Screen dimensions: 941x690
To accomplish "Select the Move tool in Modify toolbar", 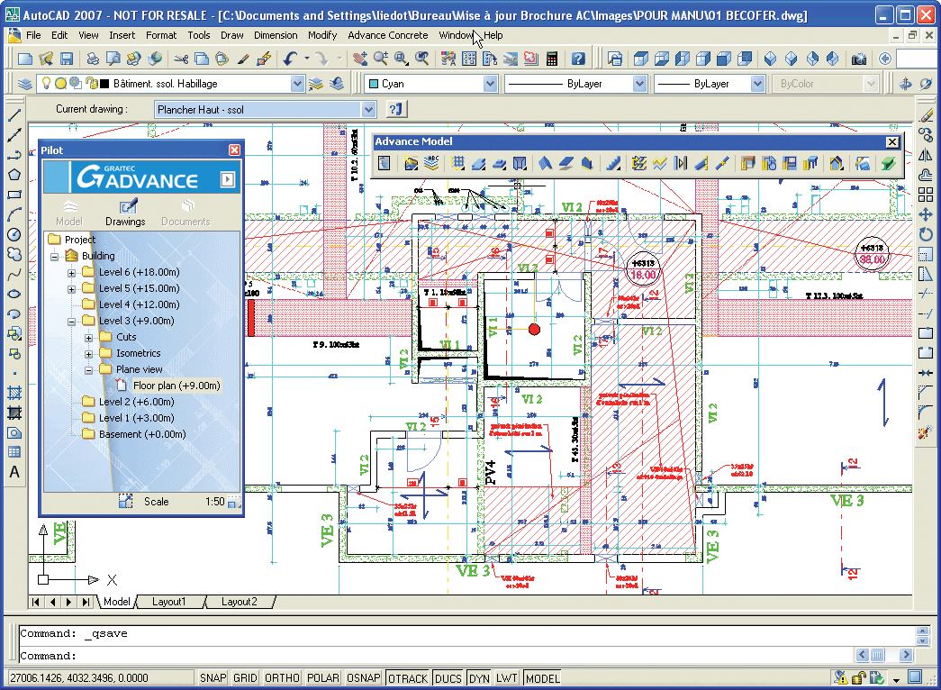I will coord(926,214).
